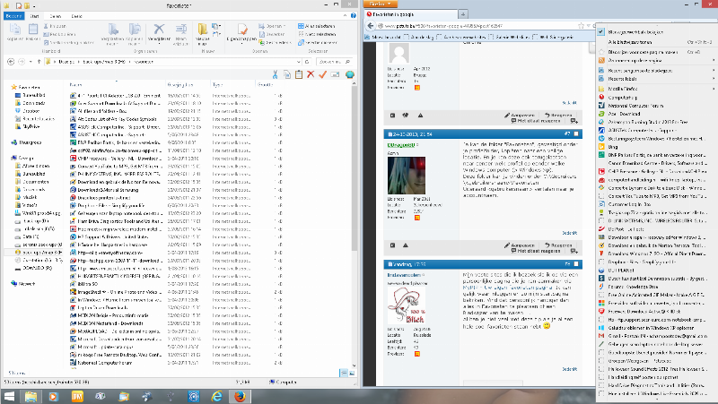Click the red X delete toolbar icon

tap(311, 74)
